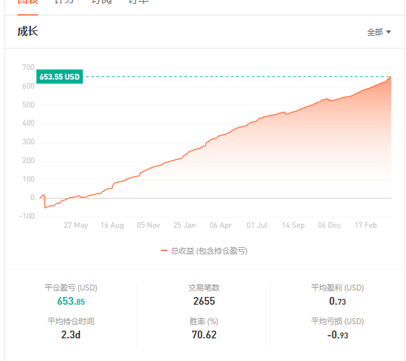The width and height of the screenshot is (406, 361).
Task: Click the 600 y-axis label
Action: pos(28,86)
